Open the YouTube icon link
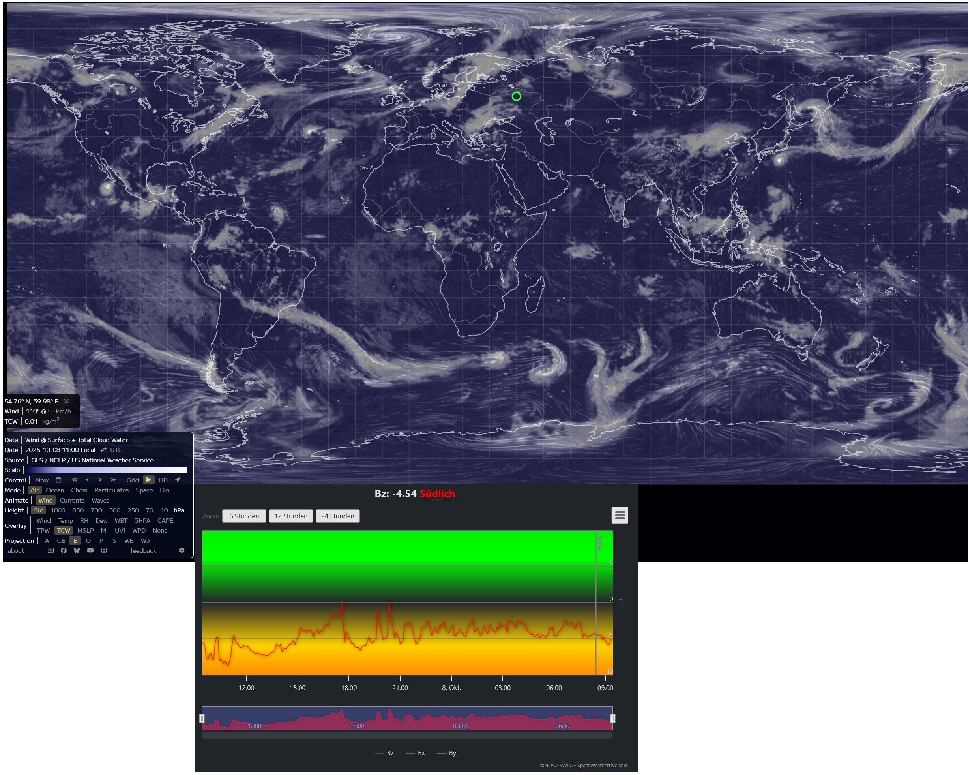 pyautogui.click(x=90, y=550)
